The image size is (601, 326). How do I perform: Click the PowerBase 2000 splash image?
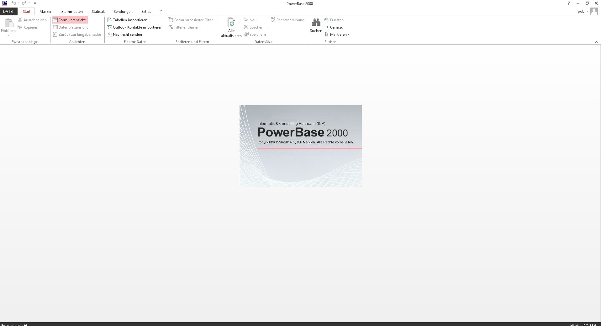tap(301, 146)
